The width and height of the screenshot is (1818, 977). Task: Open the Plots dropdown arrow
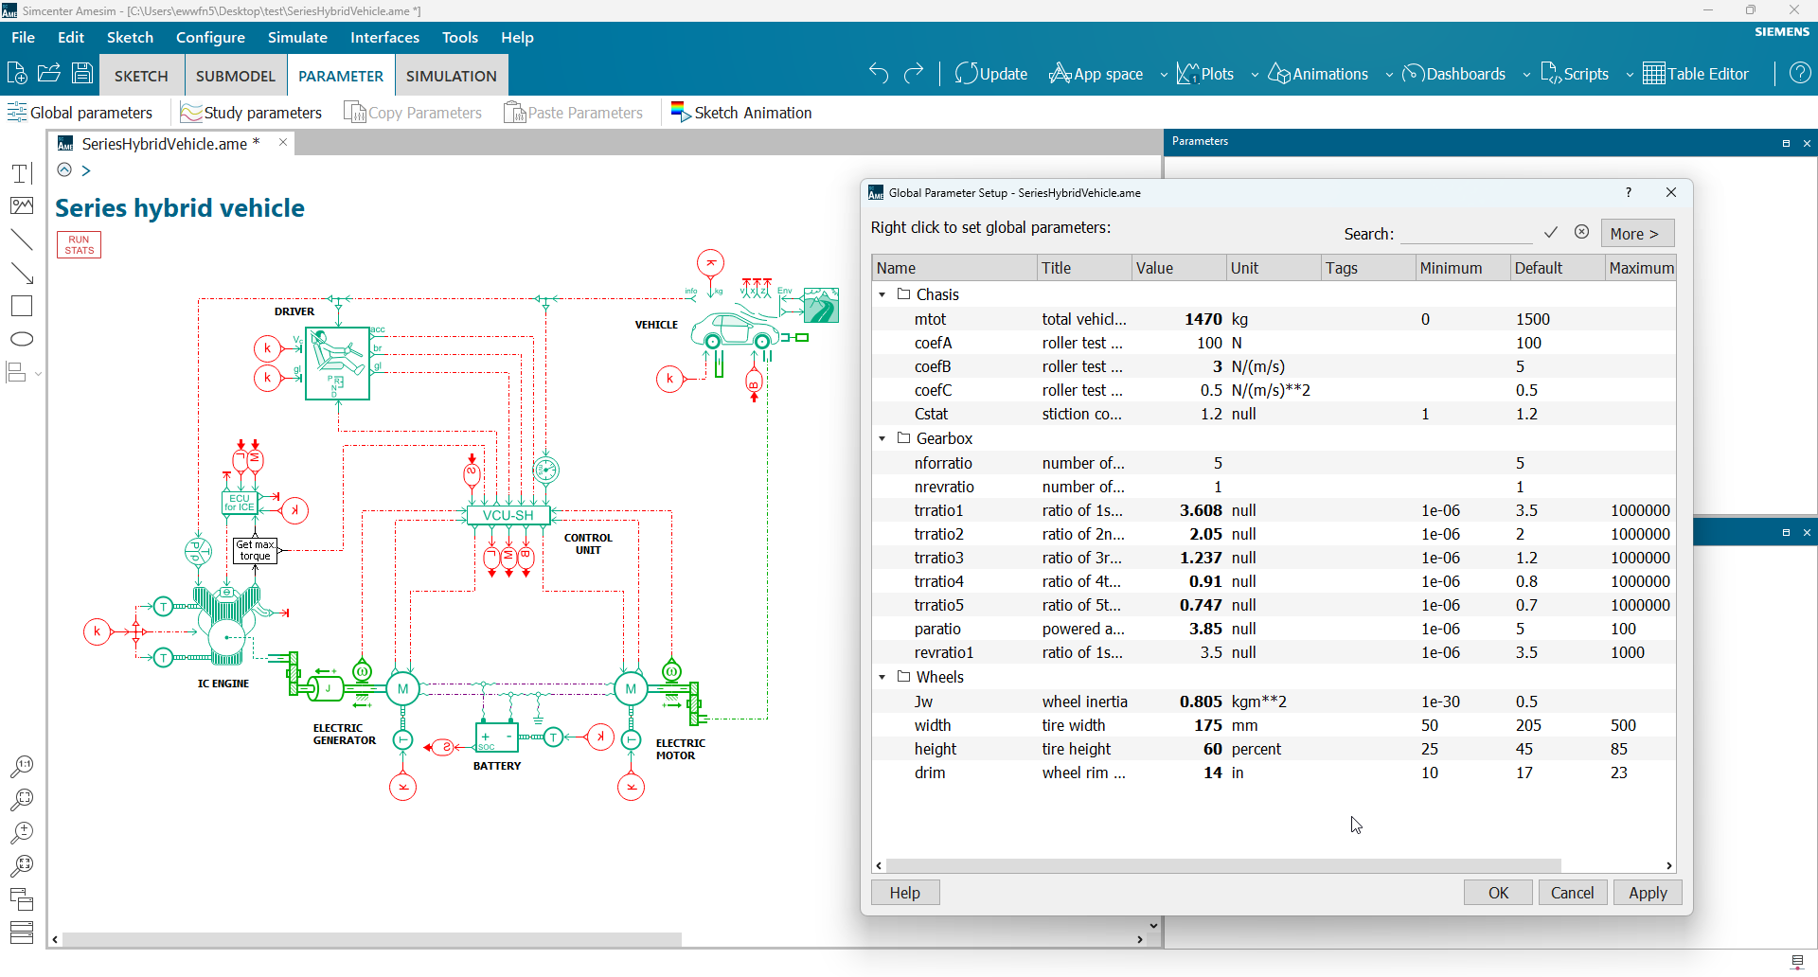[1255, 75]
